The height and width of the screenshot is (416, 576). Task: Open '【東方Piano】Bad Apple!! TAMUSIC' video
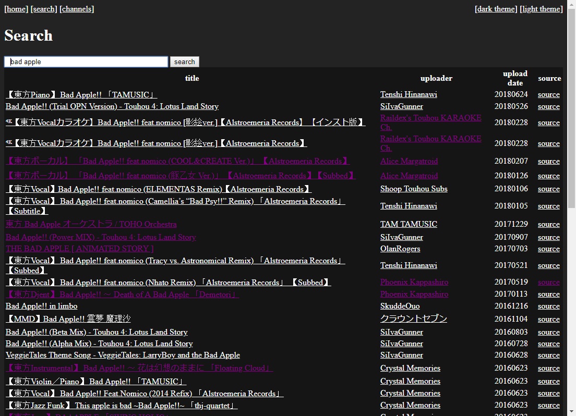(x=81, y=95)
